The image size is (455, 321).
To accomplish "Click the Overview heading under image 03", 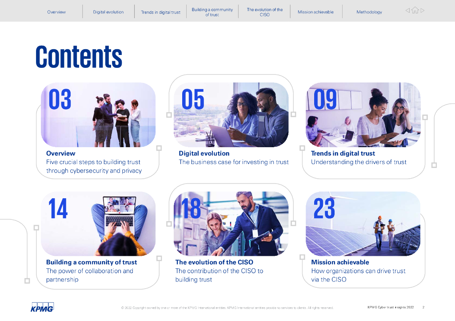I will click(60, 153).
